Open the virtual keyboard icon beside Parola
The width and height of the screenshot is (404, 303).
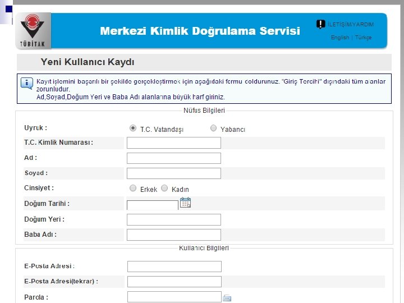pos(227,298)
